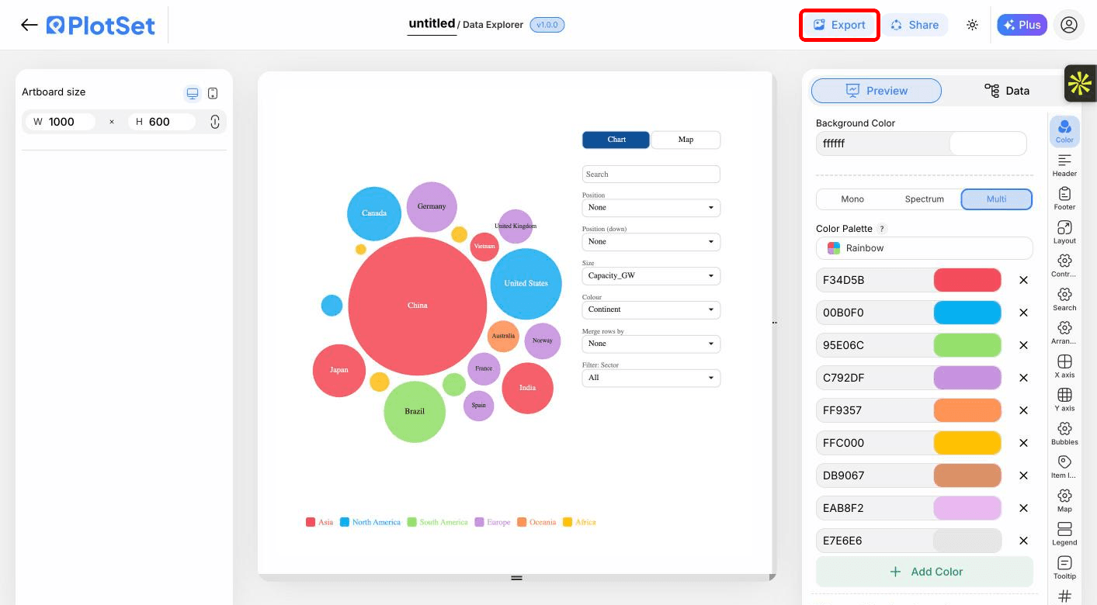The image size is (1097, 605).
Task: Switch to the Data tab
Action: tap(1006, 91)
